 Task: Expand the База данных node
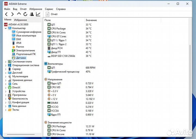click(6, 106)
